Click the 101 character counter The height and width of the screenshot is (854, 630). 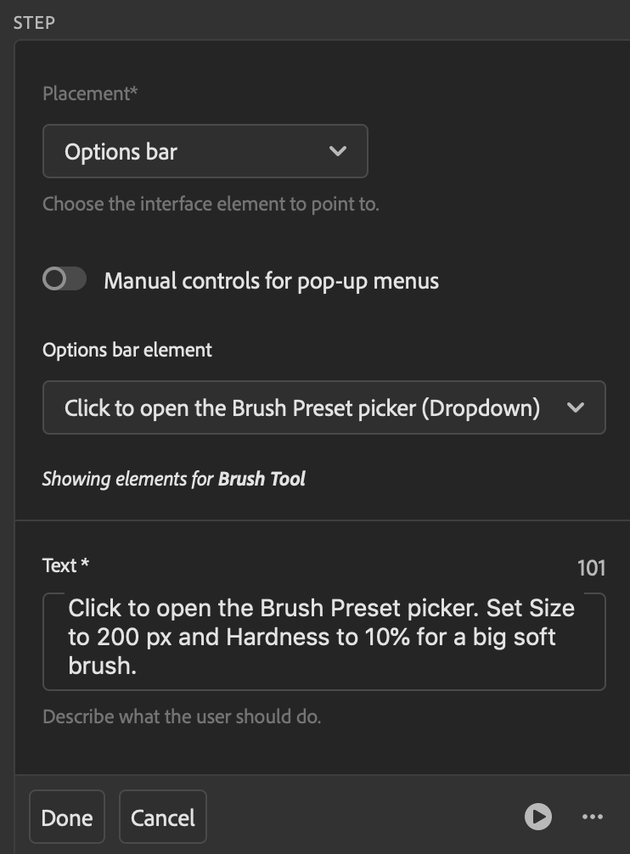pyautogui.click(x=591, y=568)
